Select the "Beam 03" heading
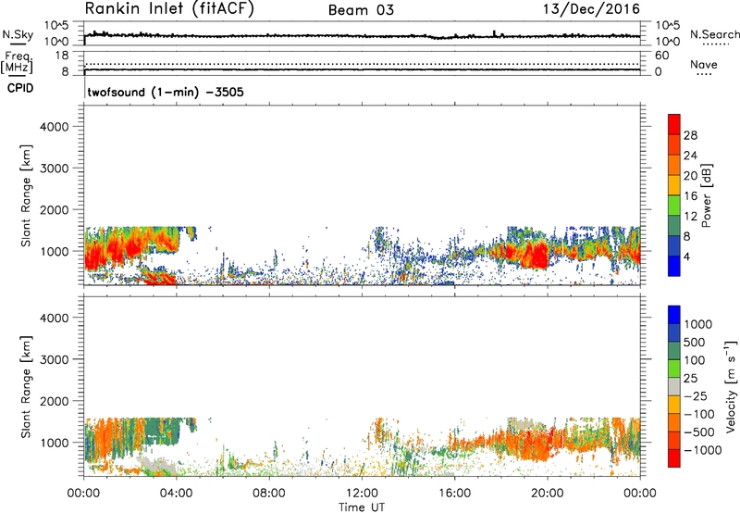Viewport: 740px width, 513px height. click(x=361, y=10)
